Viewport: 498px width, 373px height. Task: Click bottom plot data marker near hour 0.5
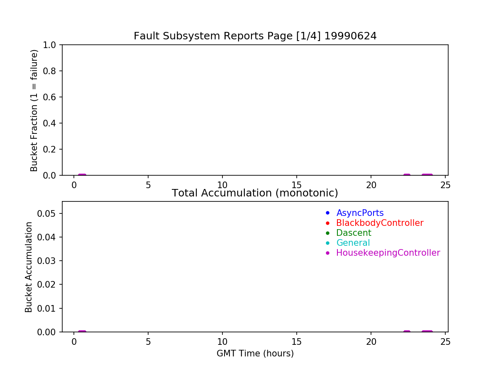click(82, 332)
